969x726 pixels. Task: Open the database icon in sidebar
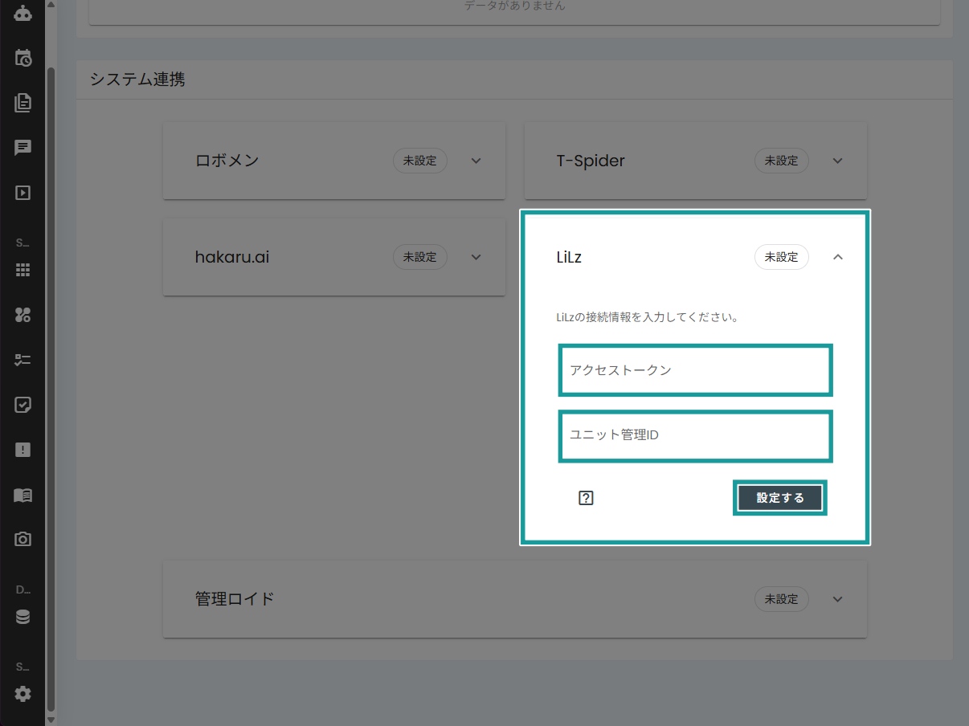tap(22, 617)
